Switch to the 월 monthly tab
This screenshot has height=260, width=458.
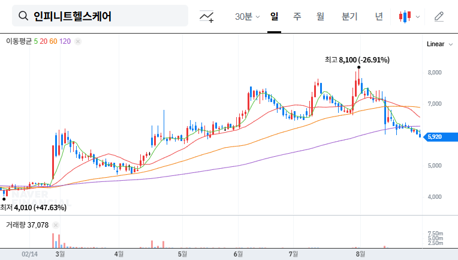321,16
